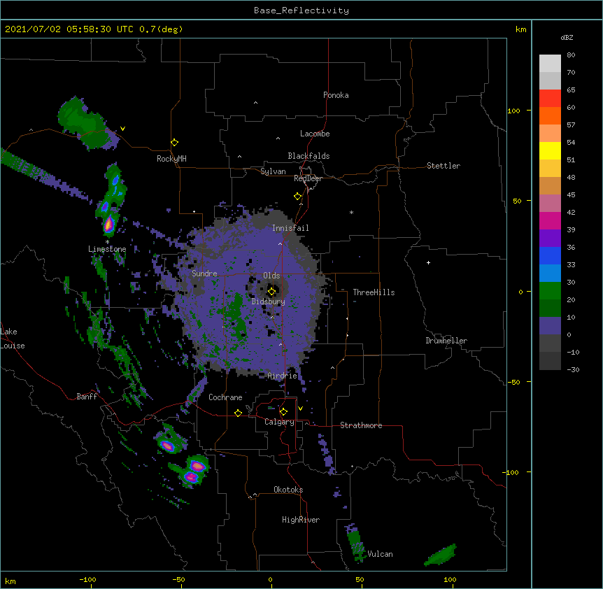Click the Drumheller label
603x589 pixels.
tap(446, 341)
